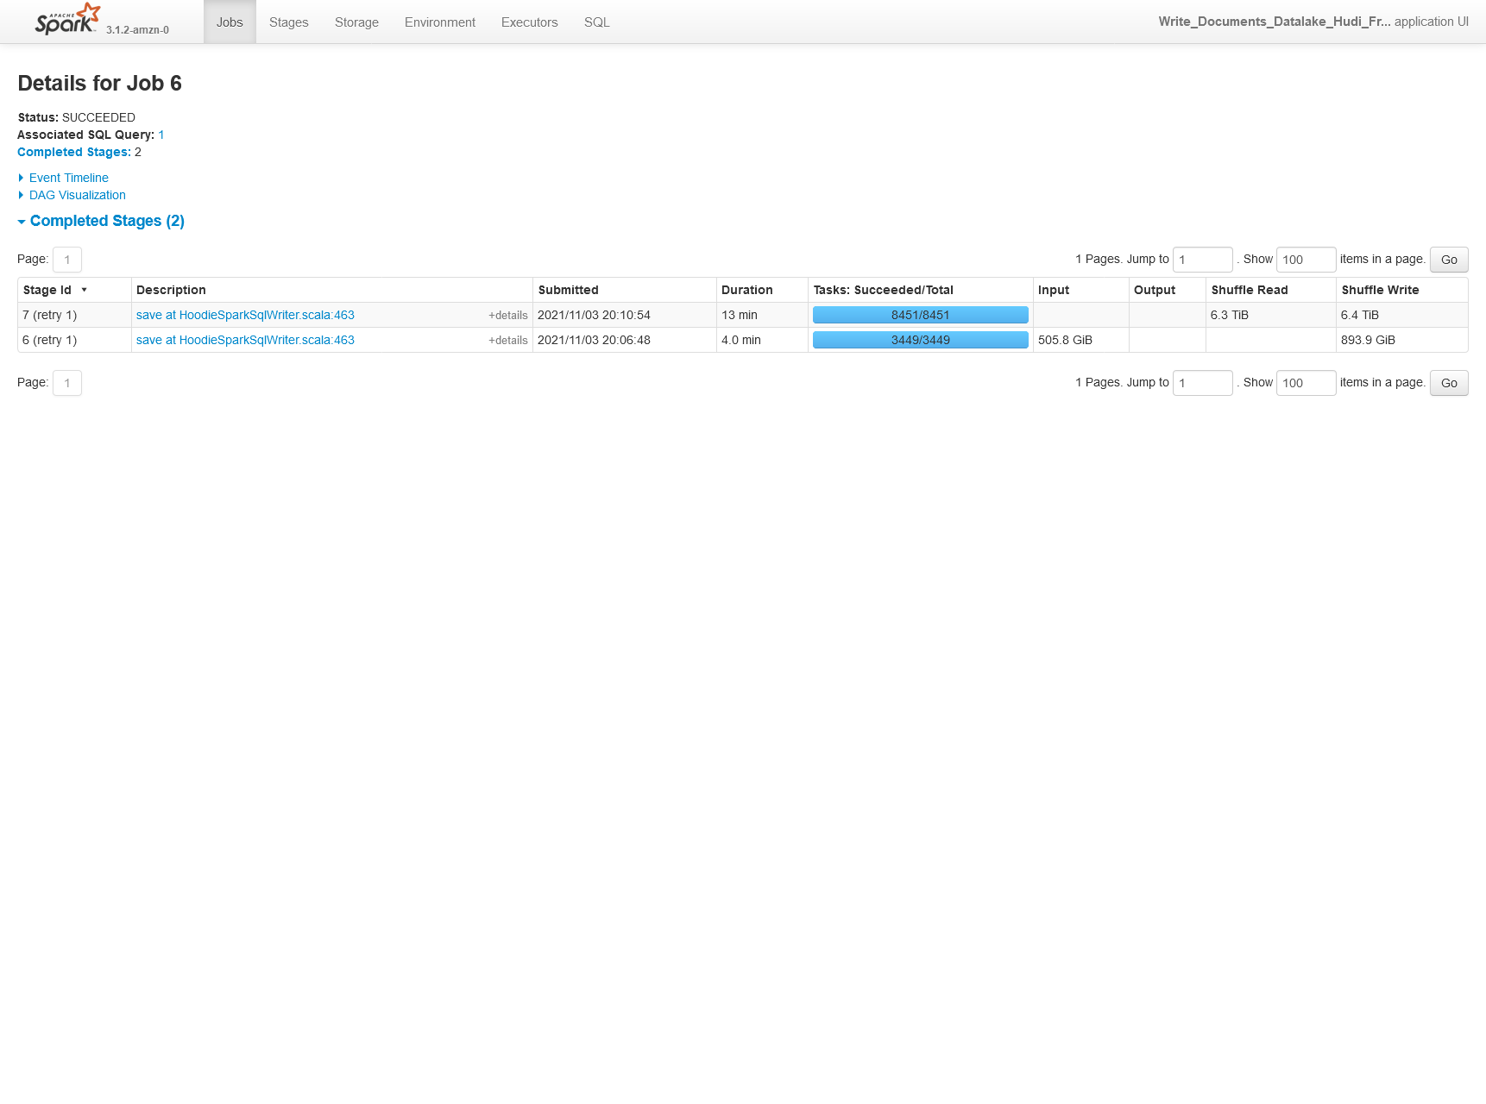The height and width of the screenshot is (1104, 1486).
Task: Switch to the Stages tab
Action: coord(288,22)
